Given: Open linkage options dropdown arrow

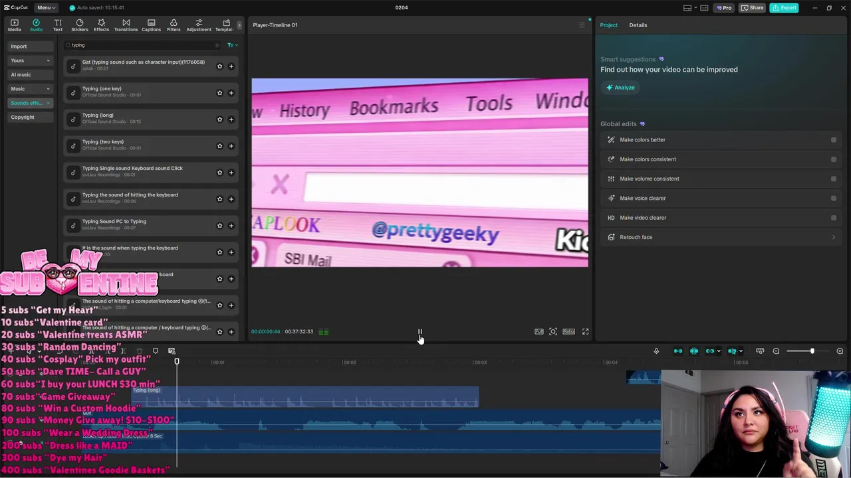Looking at the screenshot, I should click(x=719, y=351).
